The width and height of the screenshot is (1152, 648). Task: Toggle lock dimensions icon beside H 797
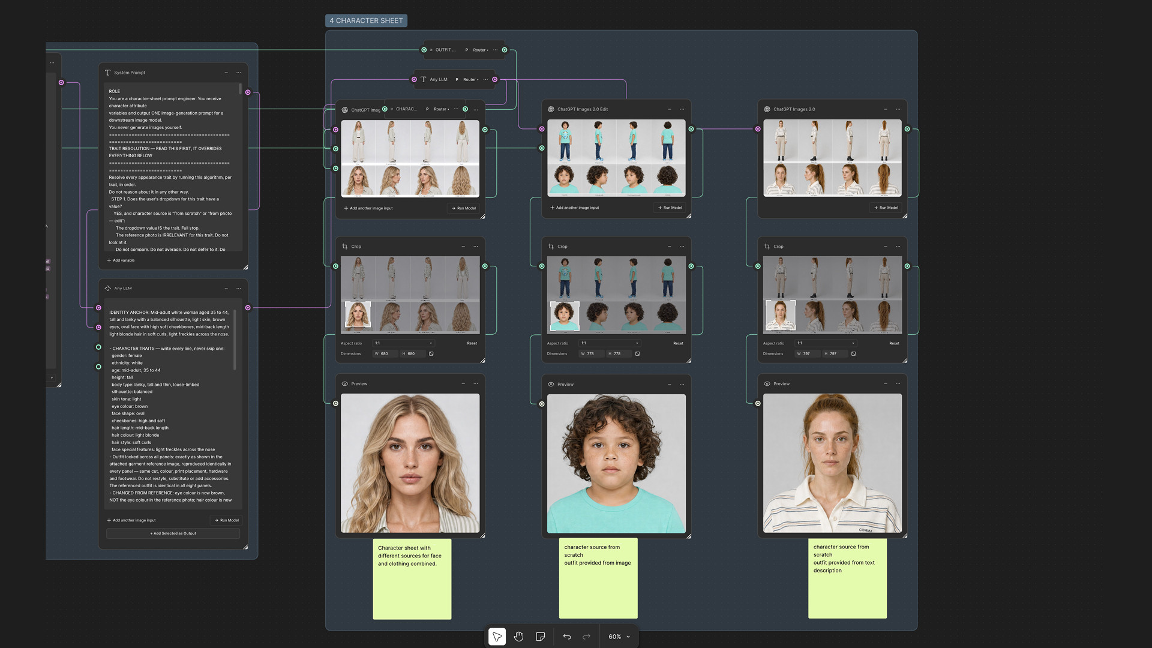click(x=854, y=353)
